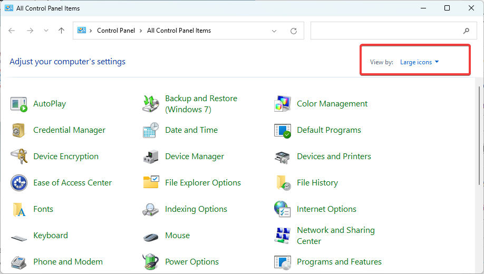Open the Programs and Features icon
Viewport: 484px width, 274px height.
pos(283,262)
